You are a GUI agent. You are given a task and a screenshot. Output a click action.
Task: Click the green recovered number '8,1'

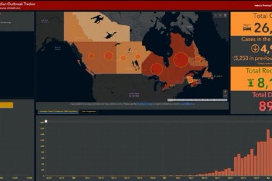pyautogui.click(x=265, y=83)
